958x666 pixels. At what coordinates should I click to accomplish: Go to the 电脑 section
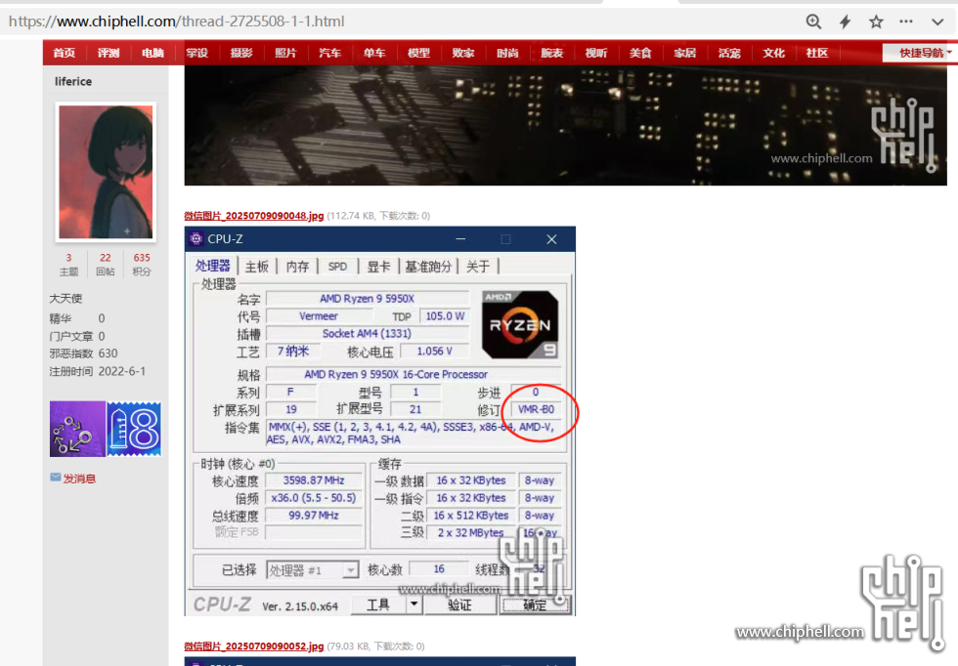152,53
